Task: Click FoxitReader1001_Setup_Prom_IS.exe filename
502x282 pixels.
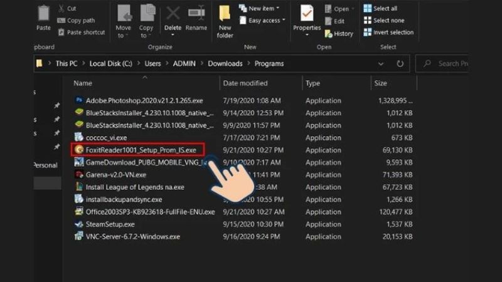Action: point(141,150)
